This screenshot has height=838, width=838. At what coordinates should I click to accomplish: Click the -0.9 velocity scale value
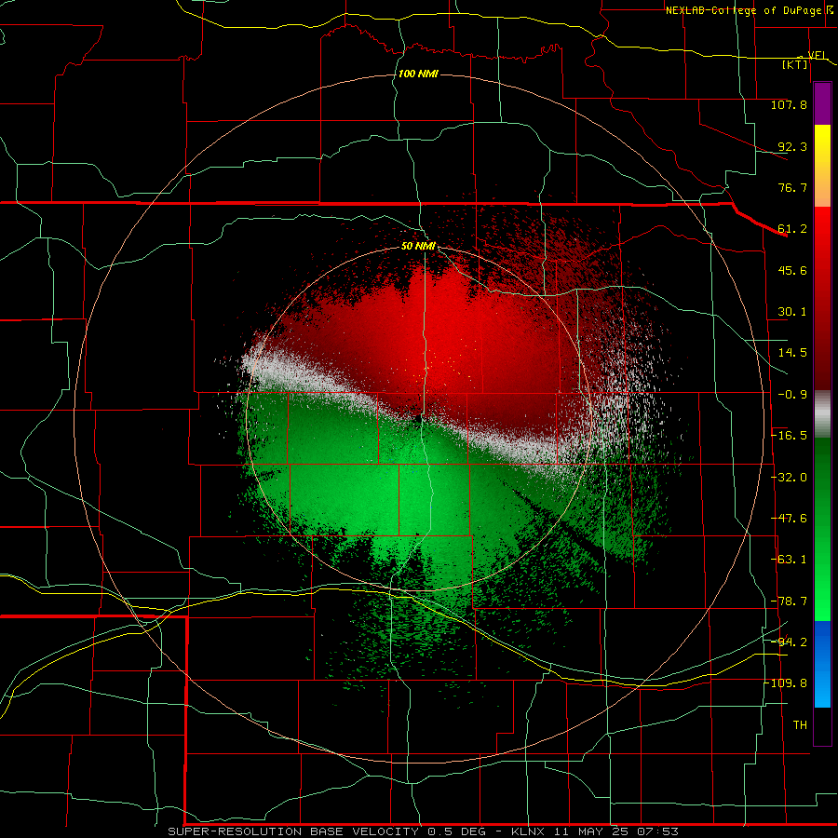click(x=792, y=395)
